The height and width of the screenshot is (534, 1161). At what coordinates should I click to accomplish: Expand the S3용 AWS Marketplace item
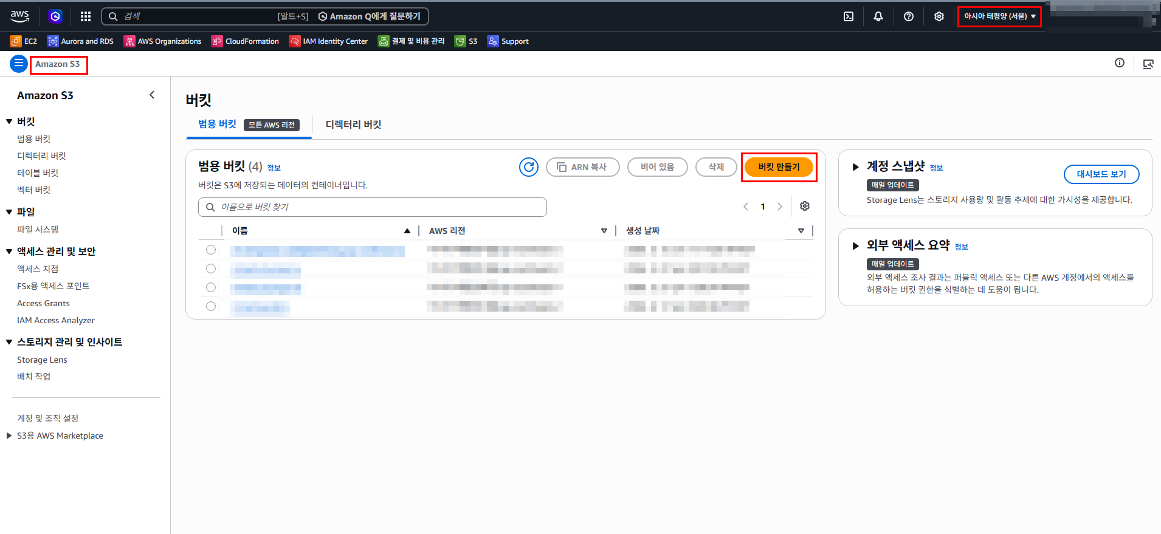pyautogui.click(x=9, y=436)
